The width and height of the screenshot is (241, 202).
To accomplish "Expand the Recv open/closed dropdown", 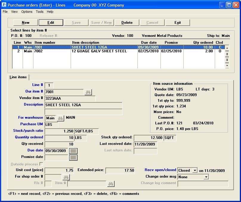I will tap(194, 170).
